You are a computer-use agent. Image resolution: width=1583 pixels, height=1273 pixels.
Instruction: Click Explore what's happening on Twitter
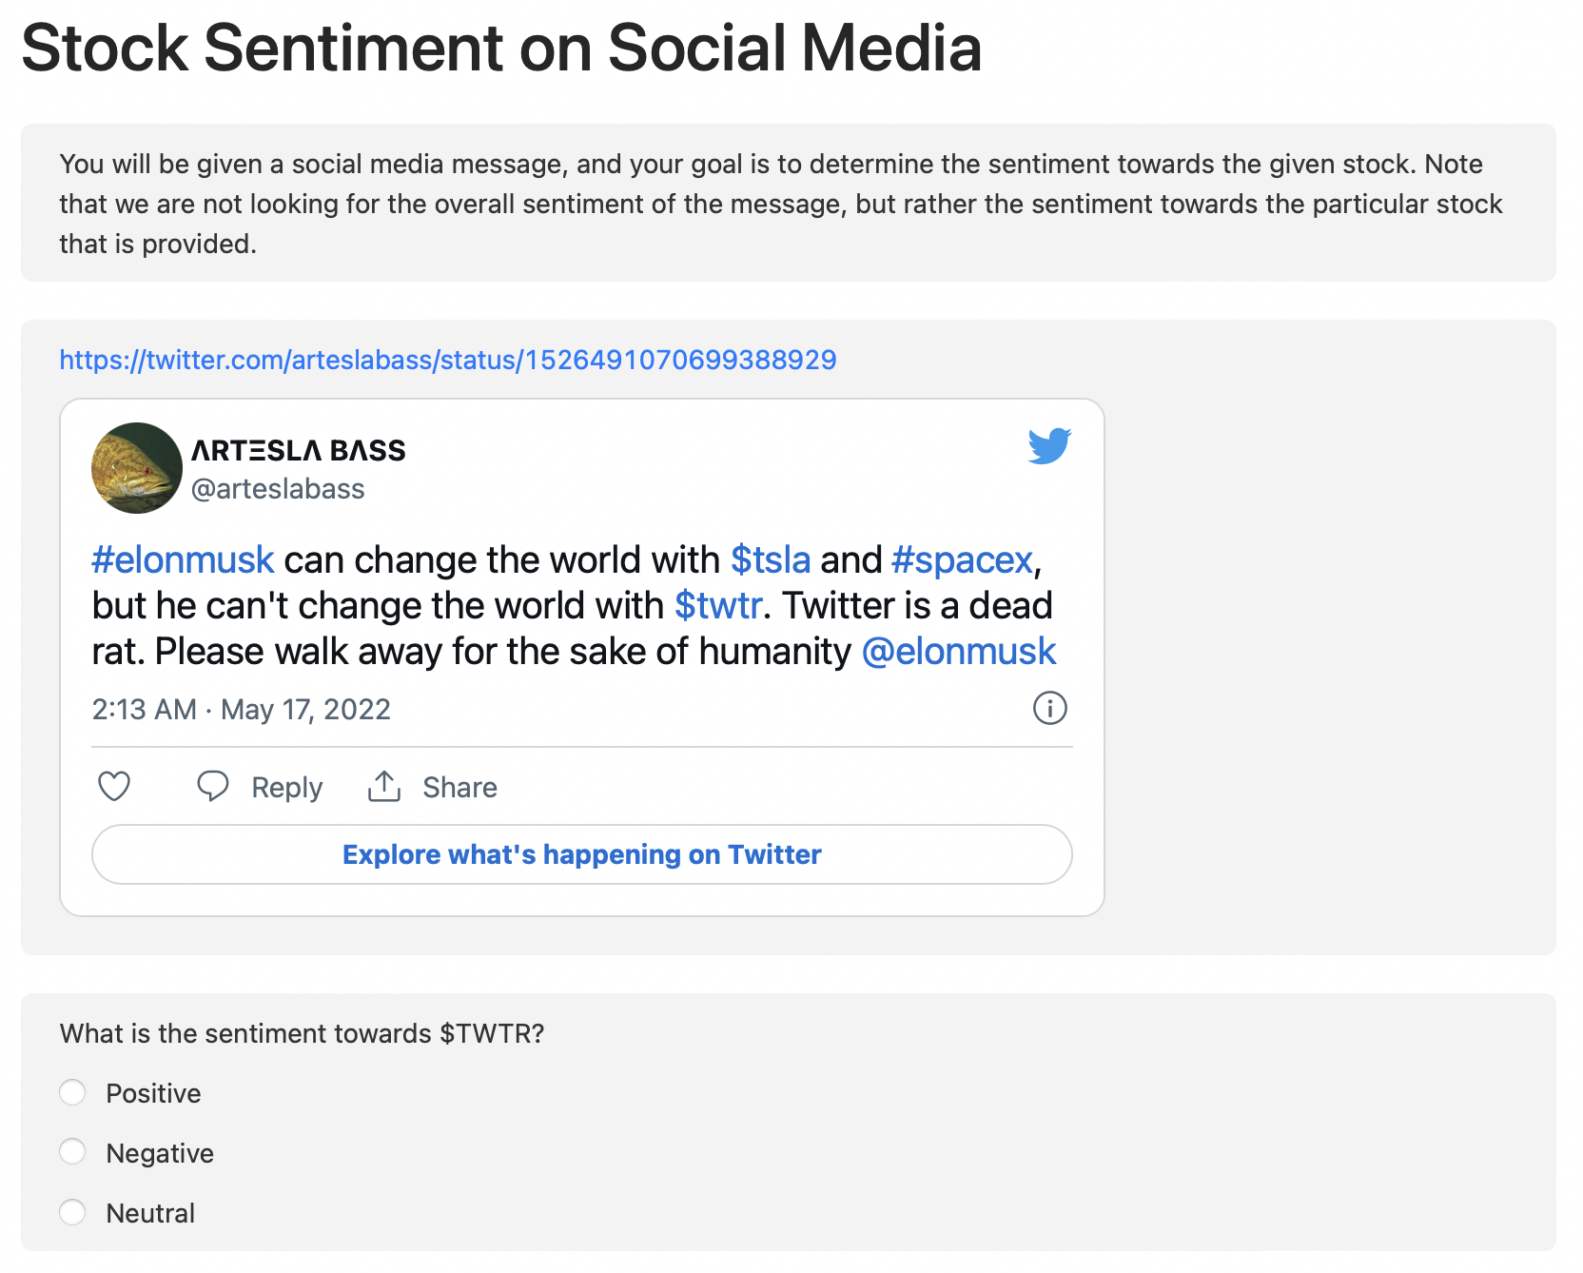[x=582, y=854]
